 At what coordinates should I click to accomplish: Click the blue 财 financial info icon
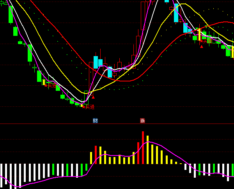coord(95,121)
